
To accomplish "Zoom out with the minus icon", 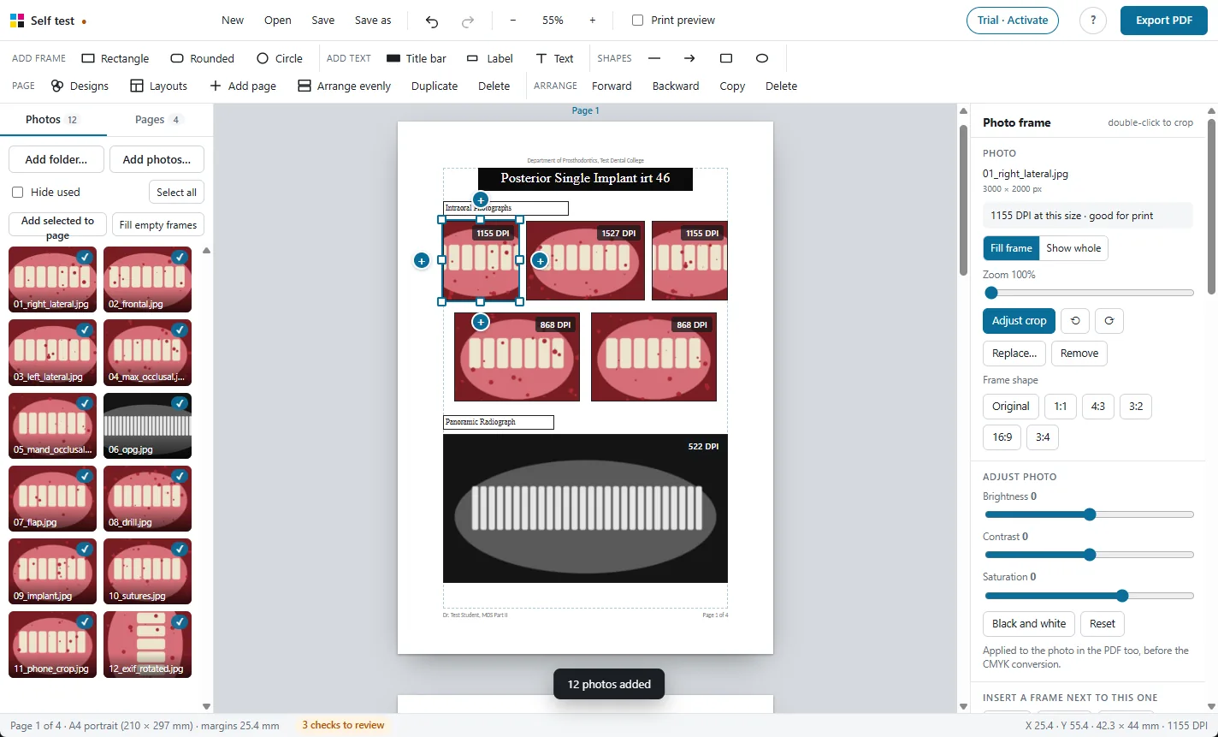I will [512, 21].
